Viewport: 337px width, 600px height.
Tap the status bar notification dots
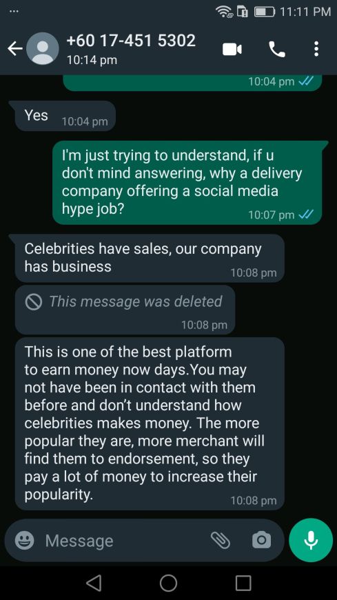tap(14, 11)
